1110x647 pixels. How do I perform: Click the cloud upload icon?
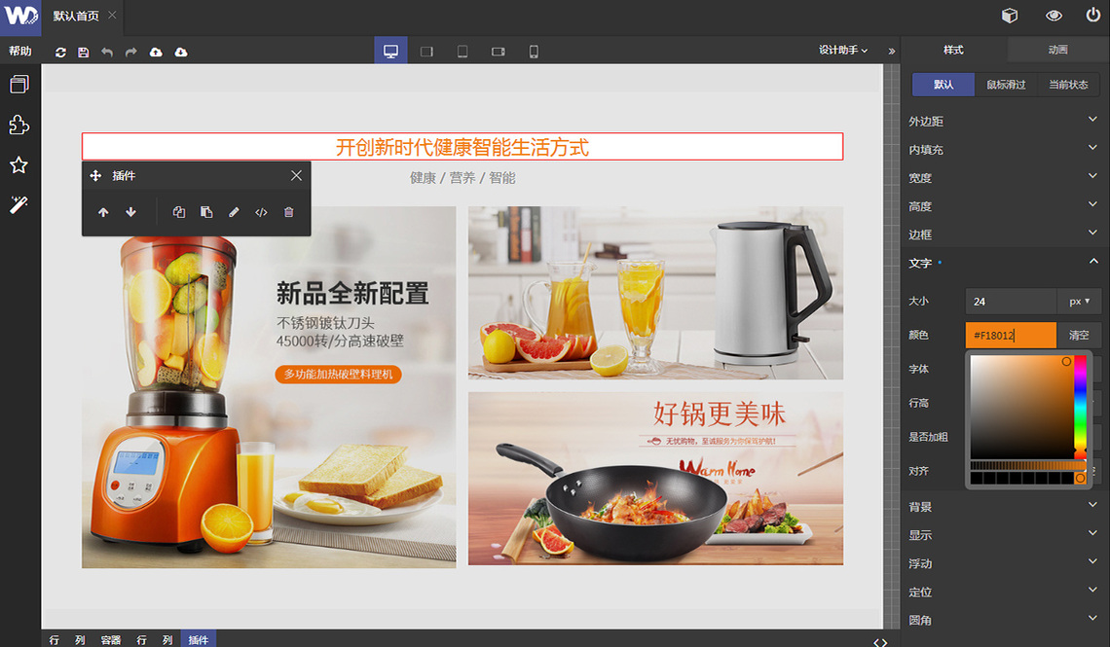click(156, 52)
